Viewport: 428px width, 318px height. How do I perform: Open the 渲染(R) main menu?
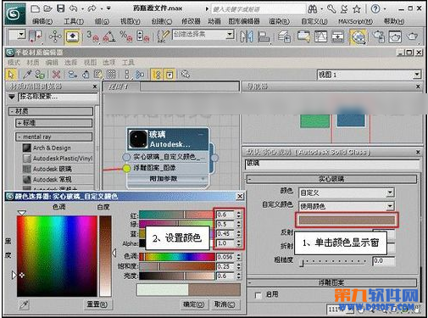point(279,21)
